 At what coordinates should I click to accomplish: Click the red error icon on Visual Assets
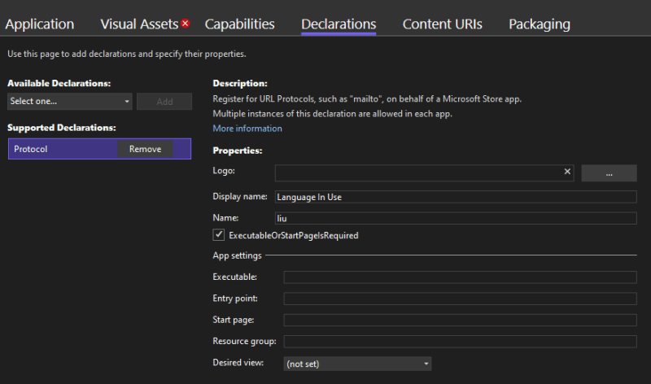pyautogui.click(x=186, y=24)
